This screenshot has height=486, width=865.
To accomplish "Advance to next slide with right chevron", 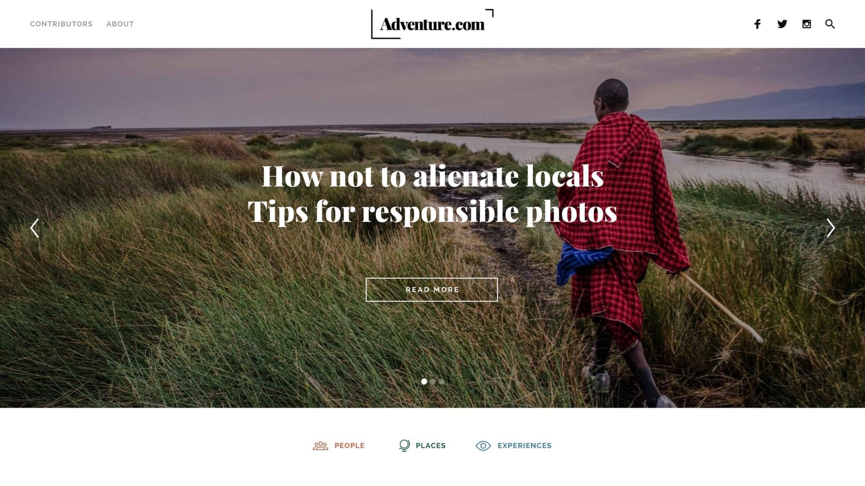I will (x=831, y=228).
